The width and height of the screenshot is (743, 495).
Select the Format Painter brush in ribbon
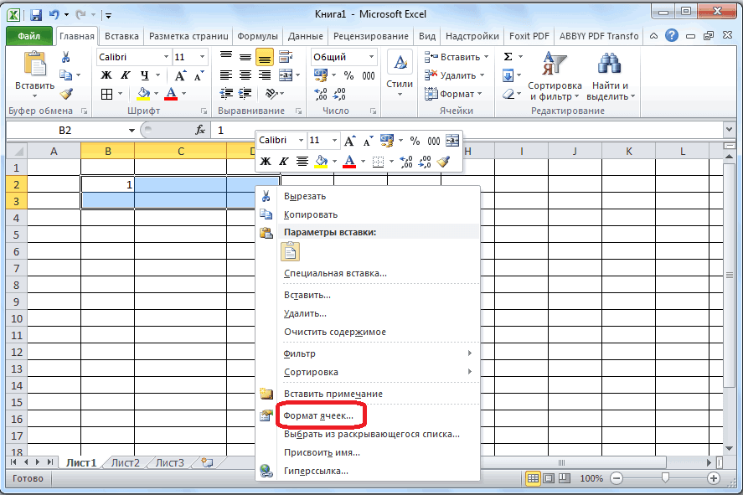click(x=66, y=94)
